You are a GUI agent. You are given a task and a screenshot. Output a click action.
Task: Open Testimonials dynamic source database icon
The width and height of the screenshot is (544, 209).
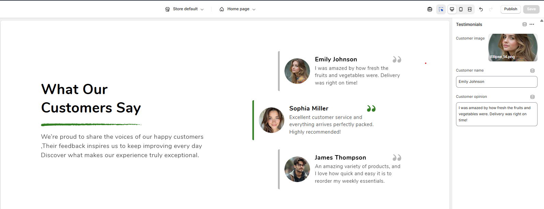(525, 25)
